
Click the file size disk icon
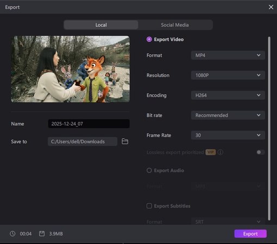click(x=42, y=234)
